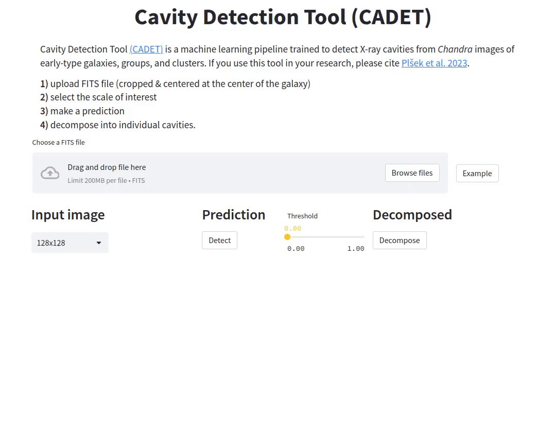Open the (CADET) hyperlink
Screen dimensions: 556x445
(x=146, y=49)
